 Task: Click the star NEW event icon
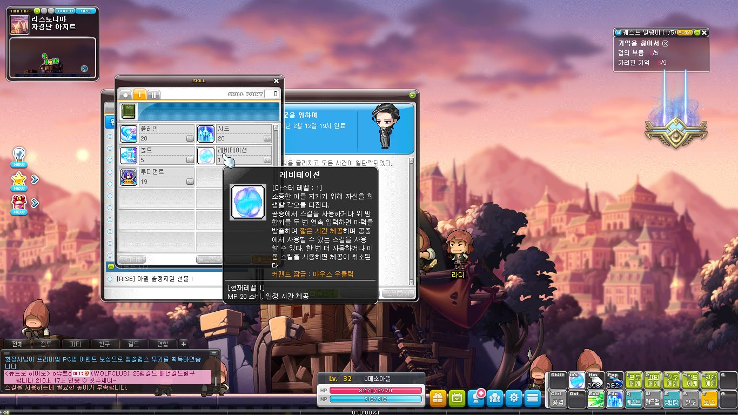click(x=19, y=181)
